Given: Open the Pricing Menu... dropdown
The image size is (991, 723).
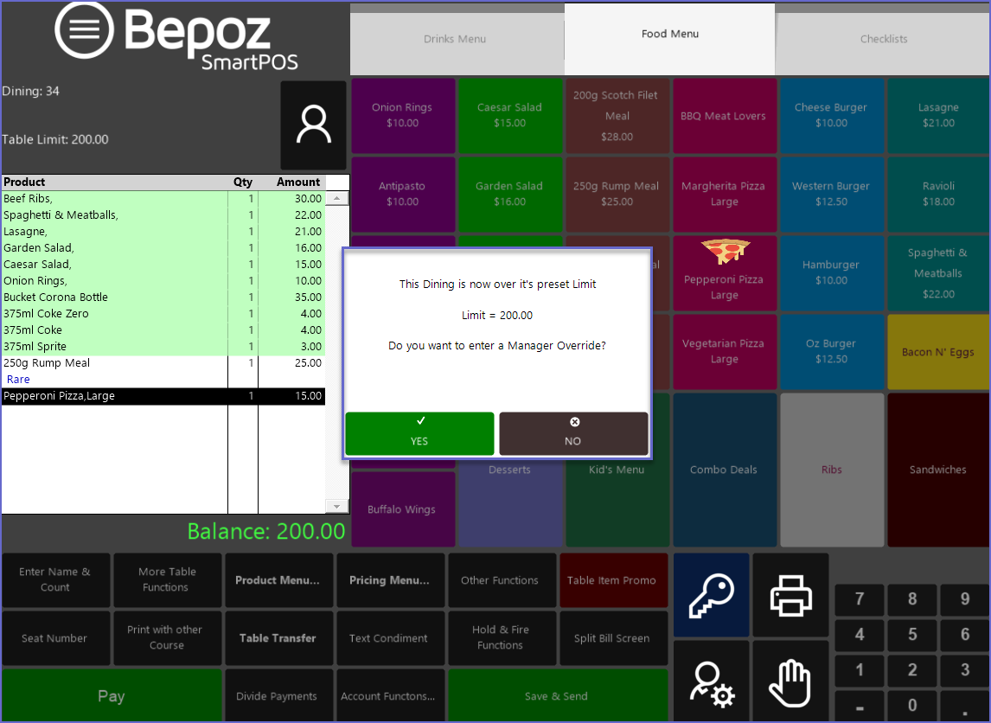Looking at the screenshot, I should [389, 580].
